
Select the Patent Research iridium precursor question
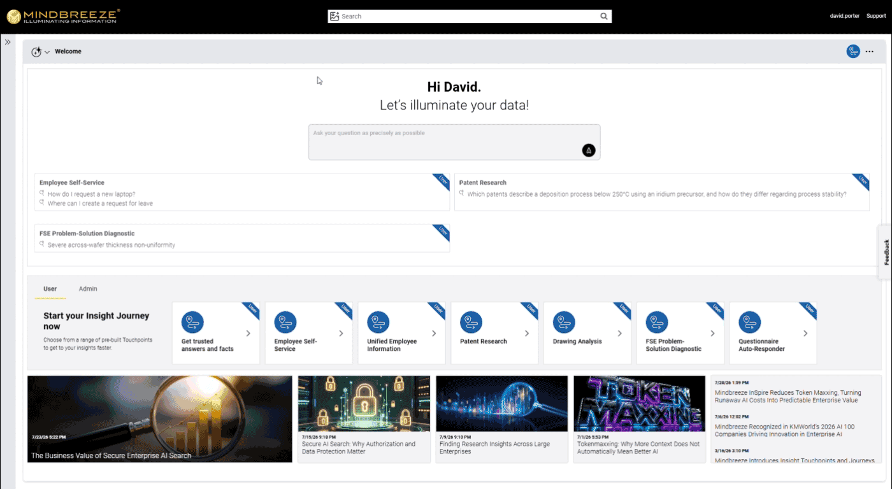657,194
